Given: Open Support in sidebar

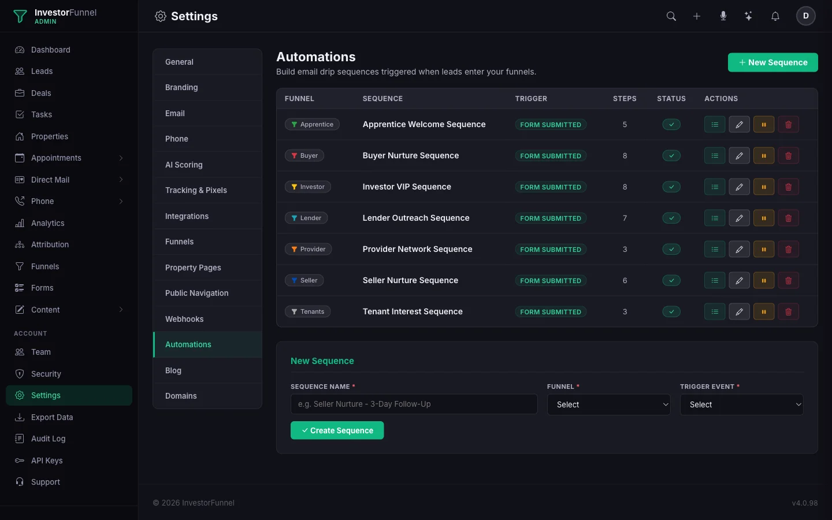Looking at the screenshot, I should tap(69, 482).
